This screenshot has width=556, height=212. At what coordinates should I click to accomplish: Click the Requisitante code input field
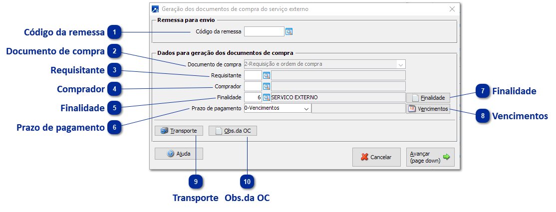[253, 75]
